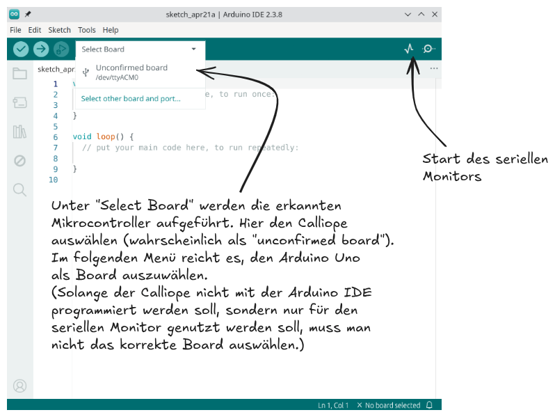The width and height of the screenshot is (555, 417).
Task: Open the Sketch menu
Action: click(60, 30)
